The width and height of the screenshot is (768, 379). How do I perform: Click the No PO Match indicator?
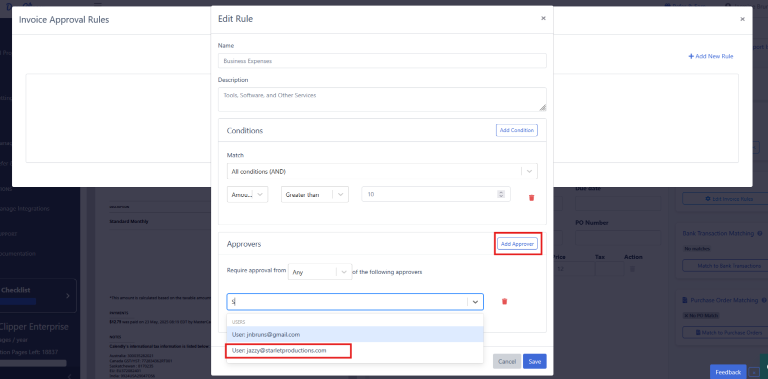[x=701, y=315]
